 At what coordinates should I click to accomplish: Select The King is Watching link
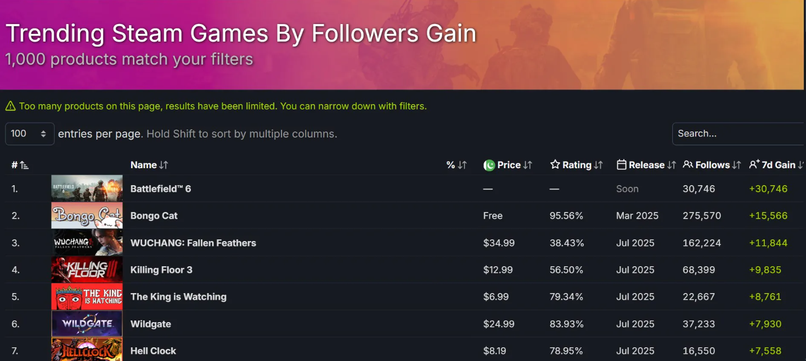point(178,297)
